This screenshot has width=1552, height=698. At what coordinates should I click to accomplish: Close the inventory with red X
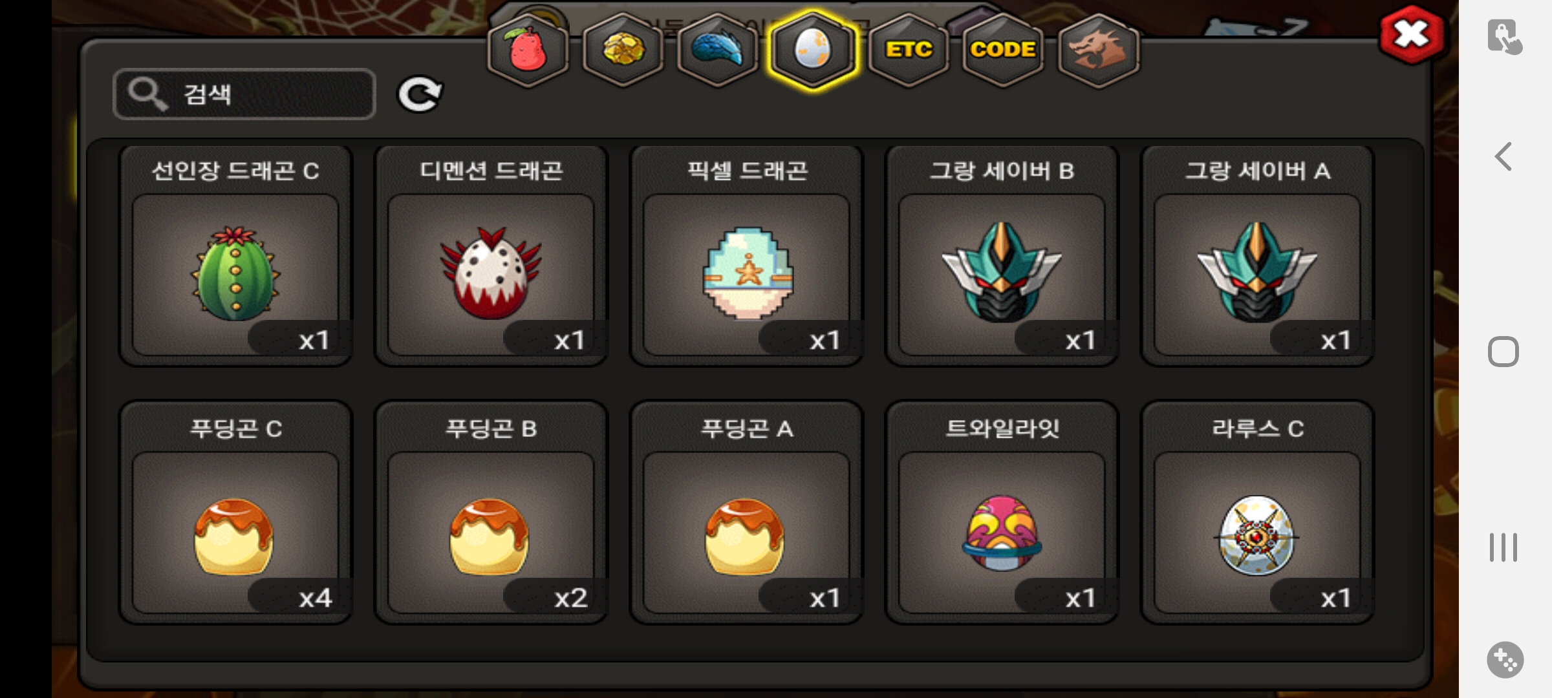pyautogui.click(x=1412, y=34)
